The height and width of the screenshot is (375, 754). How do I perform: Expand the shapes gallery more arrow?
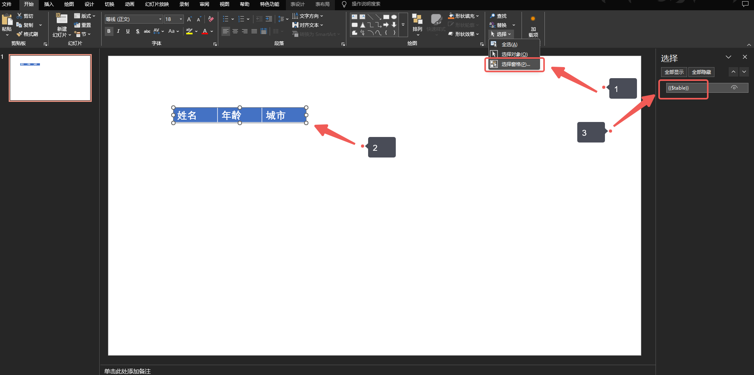click(403, 24)
